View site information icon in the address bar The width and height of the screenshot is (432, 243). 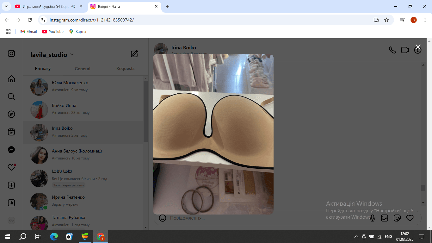(x=44, y=20)
